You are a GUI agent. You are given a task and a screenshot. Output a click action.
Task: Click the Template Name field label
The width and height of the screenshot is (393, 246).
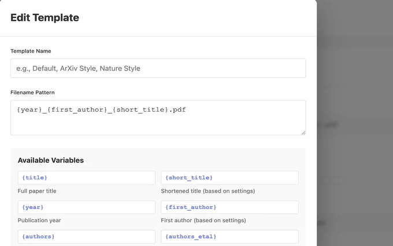click(31, 51)
